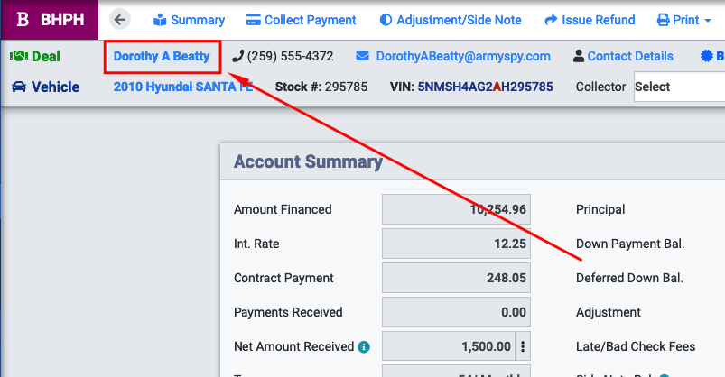This screenshot has height=377, width=725.
Task: Click the phone handset icon
Action: click(237, 56)
